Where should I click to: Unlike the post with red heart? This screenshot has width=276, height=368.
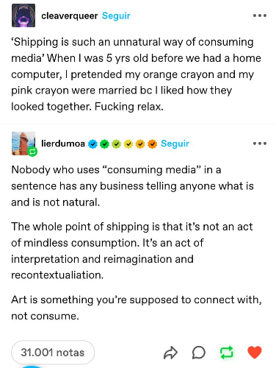click(255, 353)
